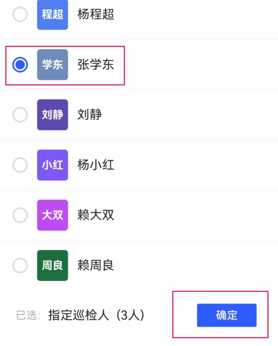Click the blue 程超 avatar icon
This screenshot has width=278, height=346.
click(x=53, y=15)
